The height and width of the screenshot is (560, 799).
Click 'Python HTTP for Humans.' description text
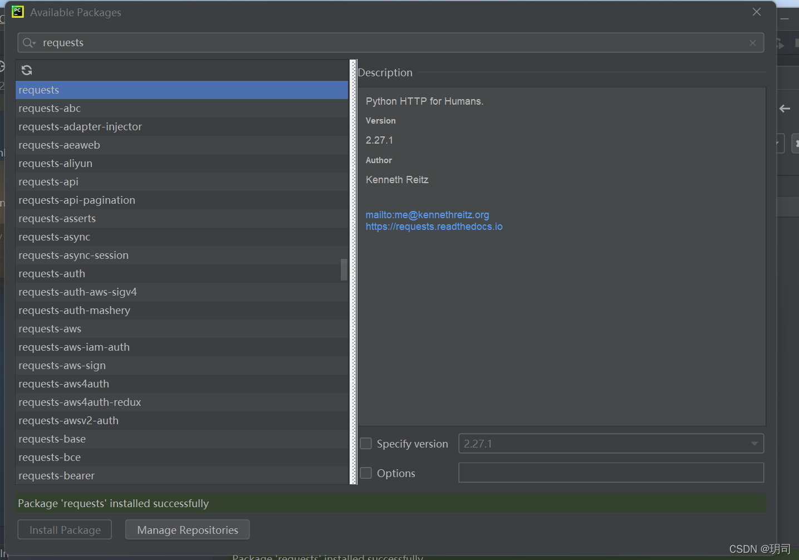(424, 101)
